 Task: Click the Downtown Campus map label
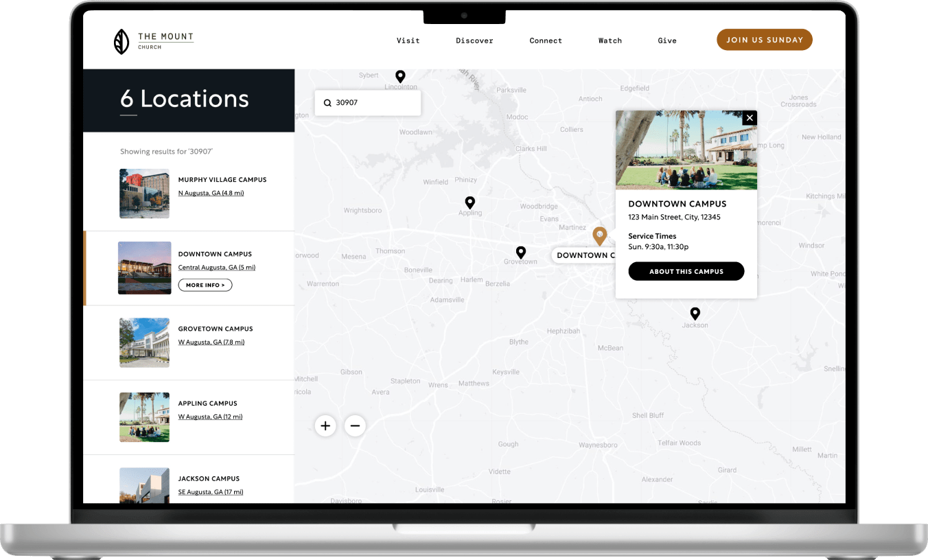coord(583,255)
